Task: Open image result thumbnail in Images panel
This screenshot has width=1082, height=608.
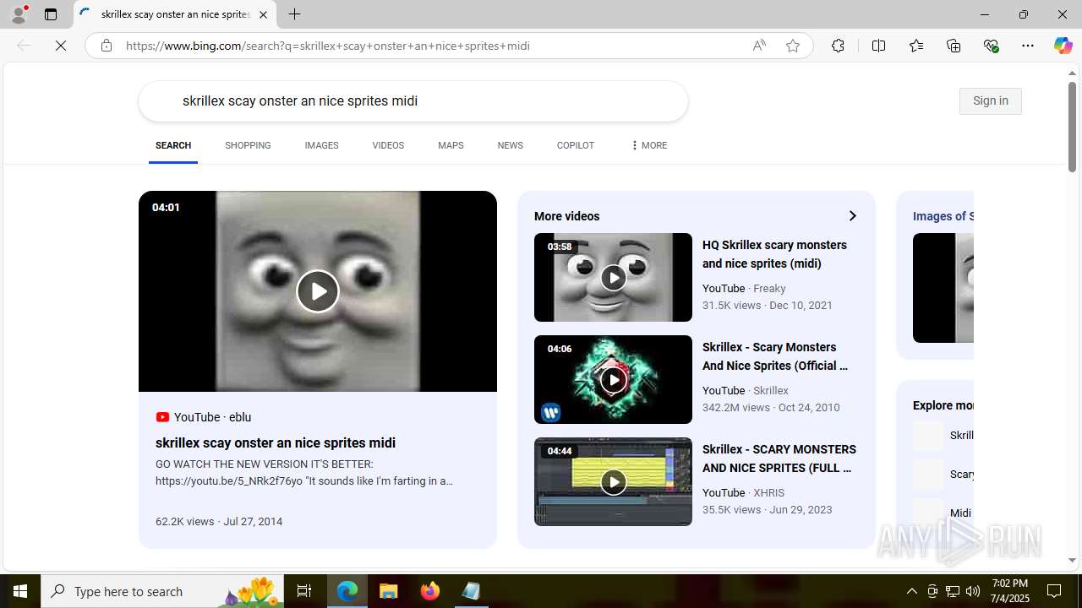Action: (943, 288)
